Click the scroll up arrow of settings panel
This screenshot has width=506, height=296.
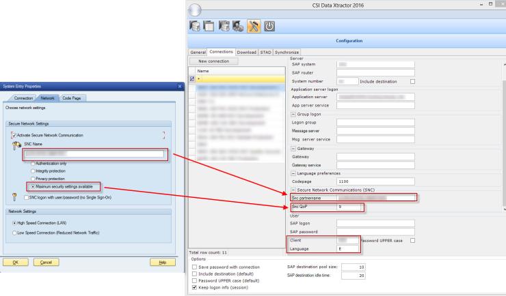click(x=505, y=65)
